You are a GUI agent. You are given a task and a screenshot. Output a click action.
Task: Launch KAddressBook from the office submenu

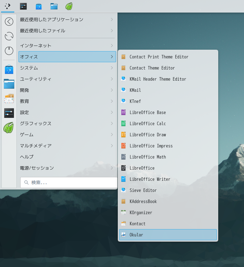tap(168, 201)
